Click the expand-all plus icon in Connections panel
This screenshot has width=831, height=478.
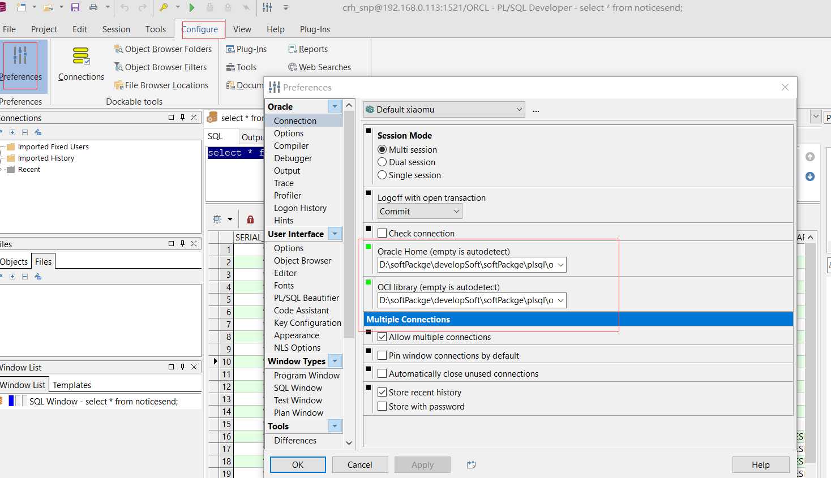click(x=12, y=132)
